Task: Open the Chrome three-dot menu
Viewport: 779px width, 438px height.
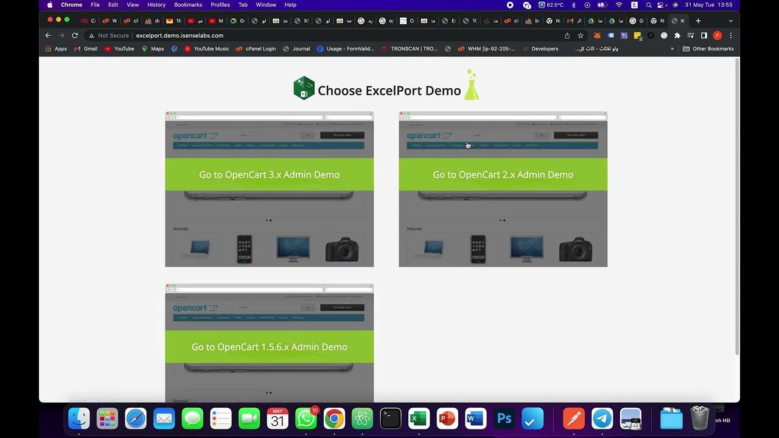Action: (731, 35)
